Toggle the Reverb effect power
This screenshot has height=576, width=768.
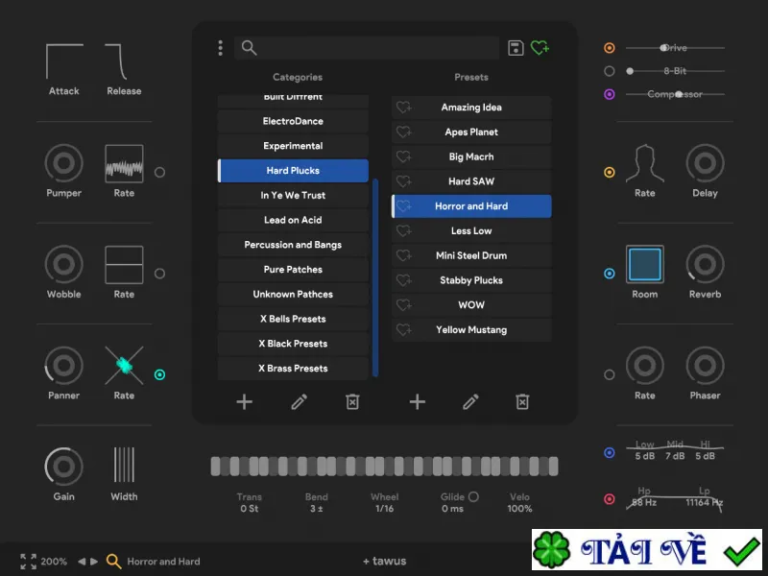(x=610, y=274)
